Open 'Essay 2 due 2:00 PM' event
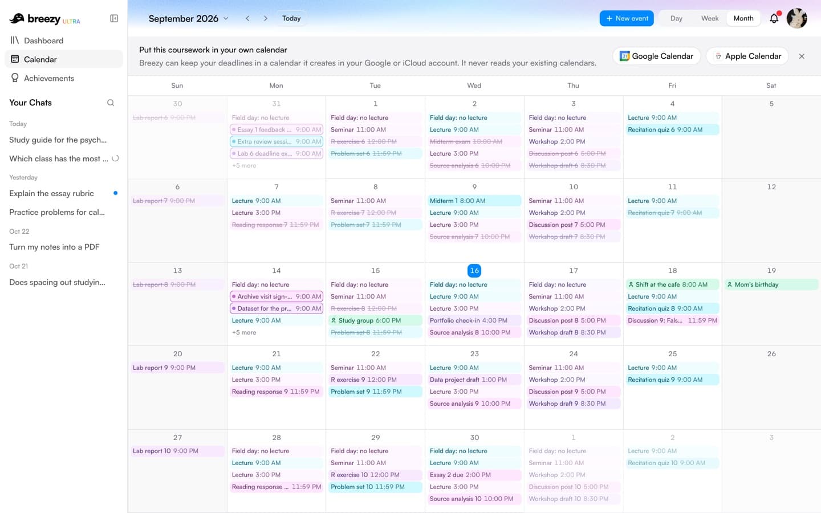Image resolution: width=821 pixels, height=513 pixels. [x=474, y=475]
